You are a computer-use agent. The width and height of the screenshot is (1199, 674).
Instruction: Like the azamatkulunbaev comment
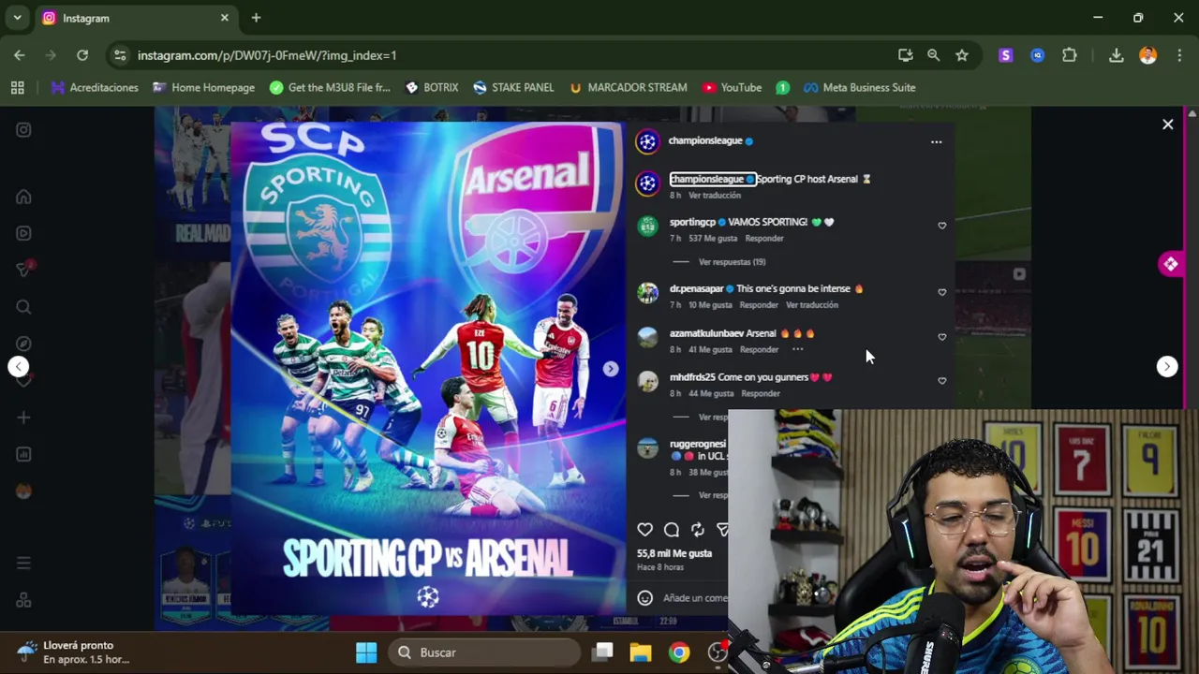point(941,337)
